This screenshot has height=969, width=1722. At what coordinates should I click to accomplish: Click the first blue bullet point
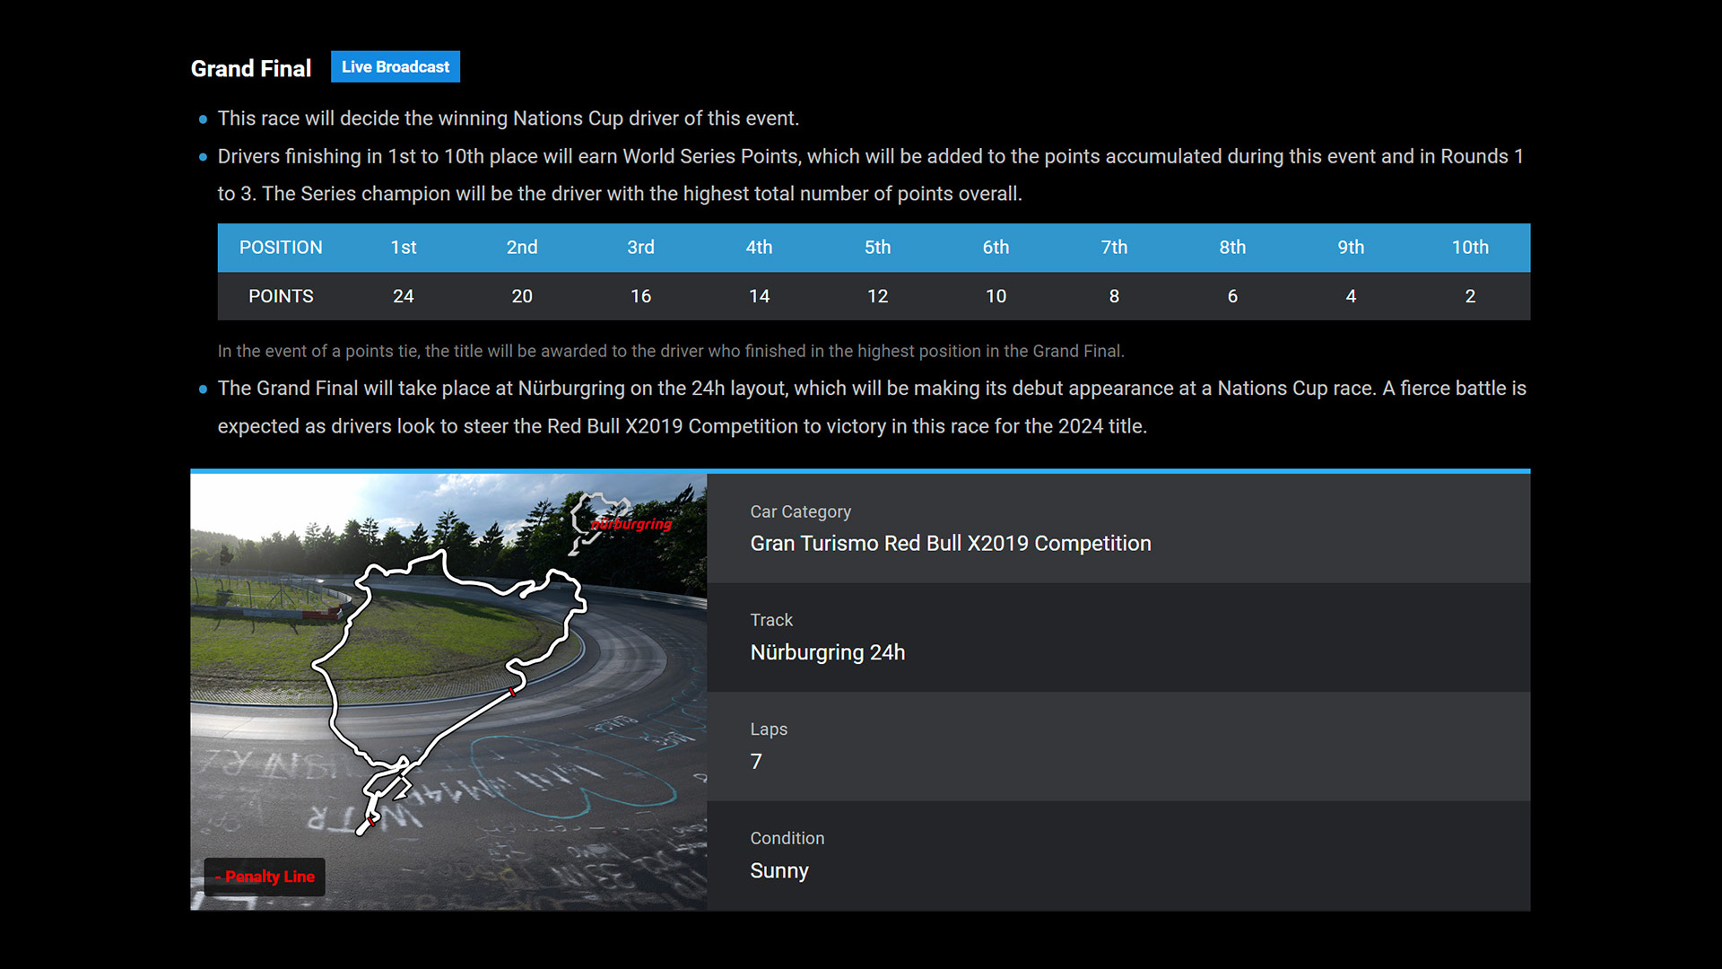click(x=203, y=119)
